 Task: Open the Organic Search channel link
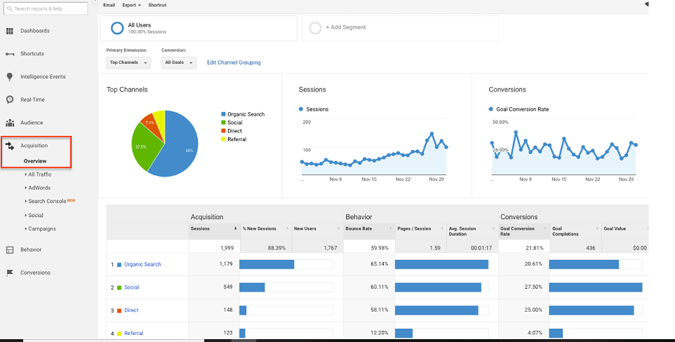[x=142, y=264]
